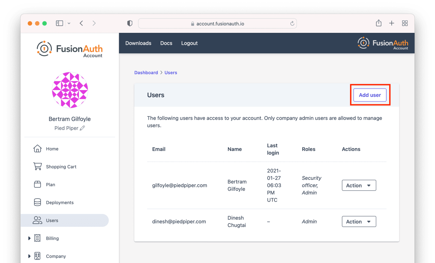
Task: Show the tab overview grid icon
Action: (405, 23)
